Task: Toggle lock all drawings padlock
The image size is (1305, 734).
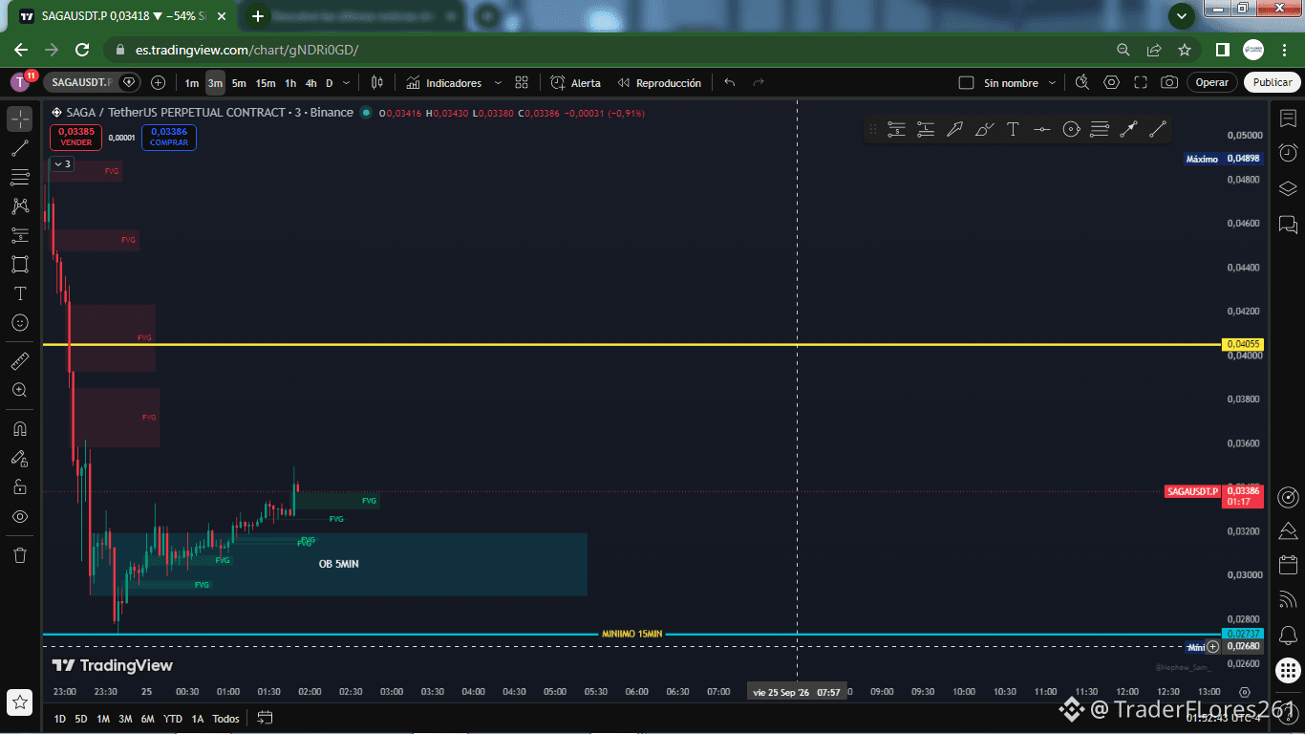Action: coord(20,487)
